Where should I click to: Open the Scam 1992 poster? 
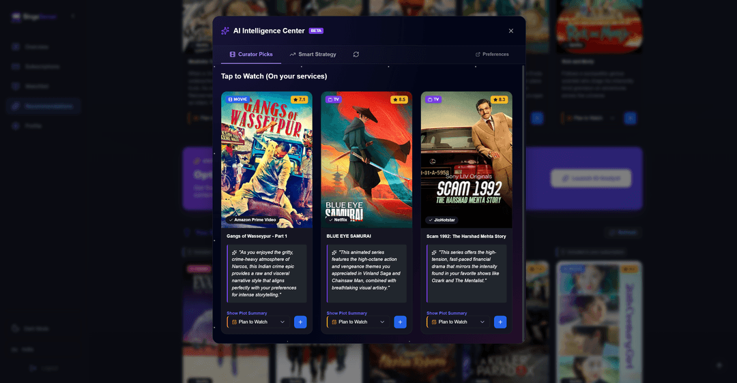point(467,159)
